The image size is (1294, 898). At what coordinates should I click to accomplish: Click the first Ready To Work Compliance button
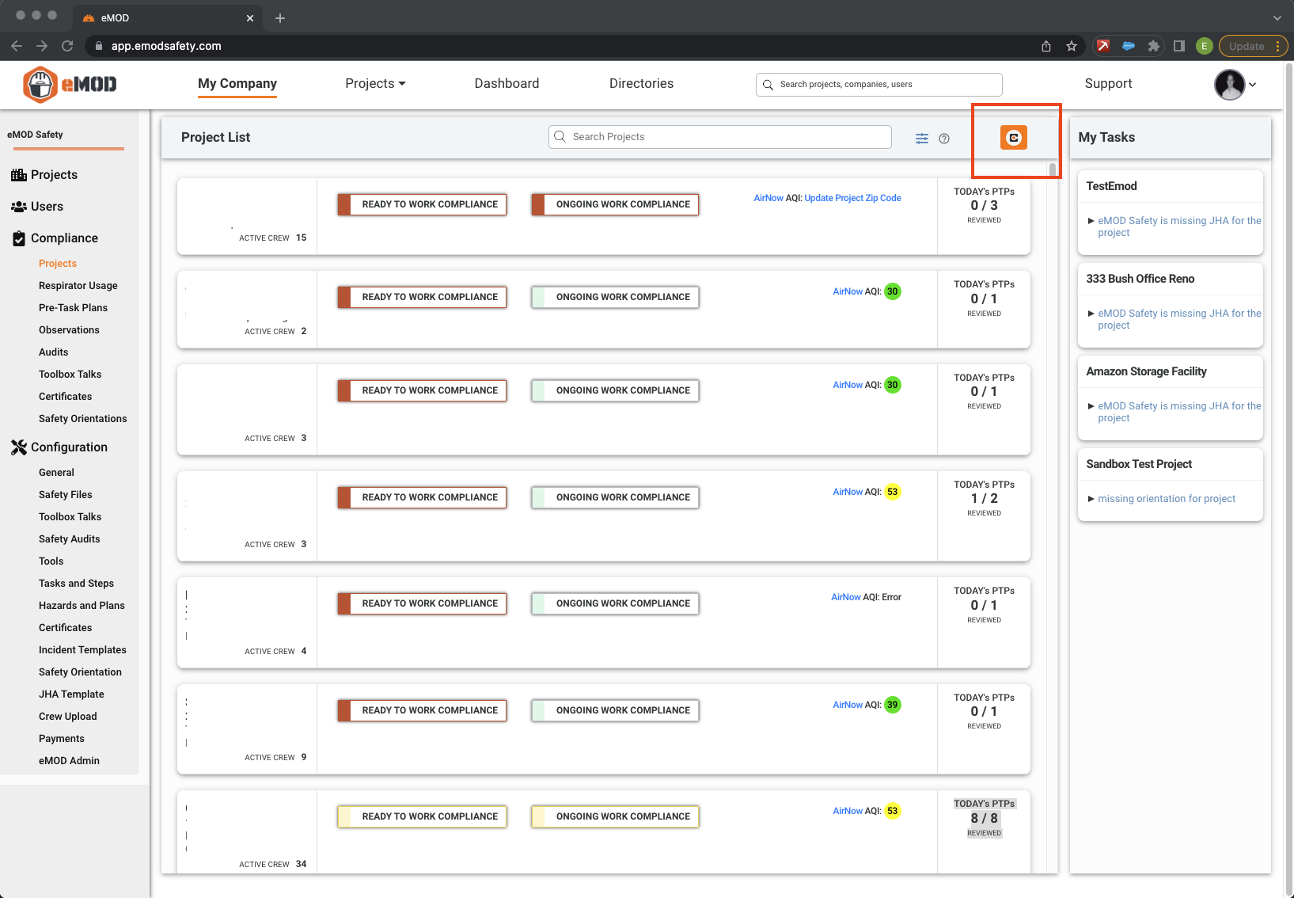coord(423,204)
